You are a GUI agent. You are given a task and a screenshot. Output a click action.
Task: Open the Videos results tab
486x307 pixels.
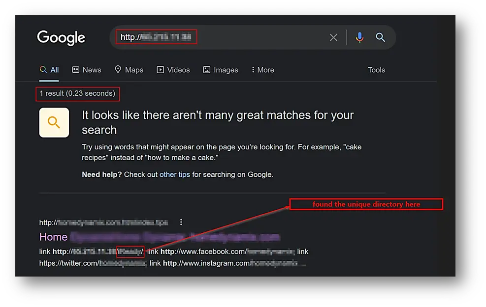[173, 70]
